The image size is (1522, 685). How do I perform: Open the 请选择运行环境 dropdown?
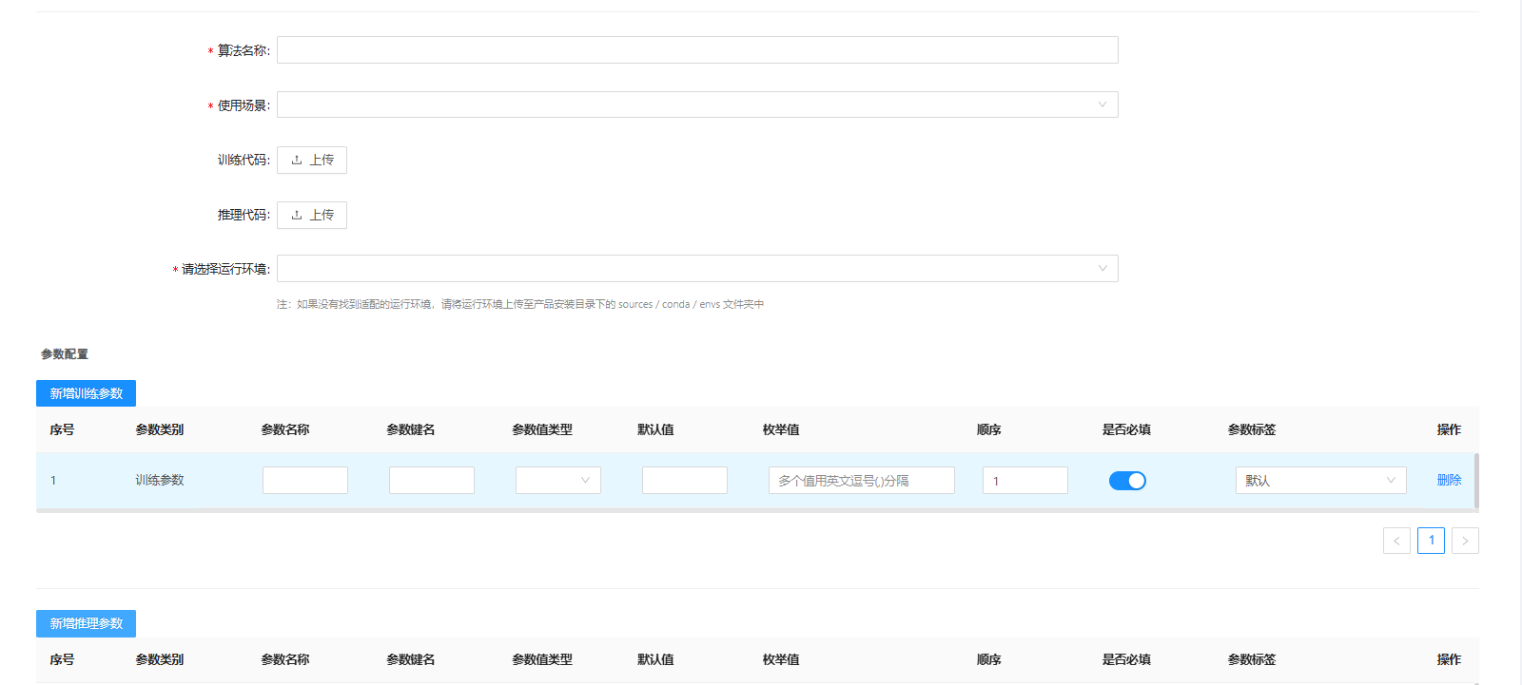pyautogui.click(x=696, y=269)
